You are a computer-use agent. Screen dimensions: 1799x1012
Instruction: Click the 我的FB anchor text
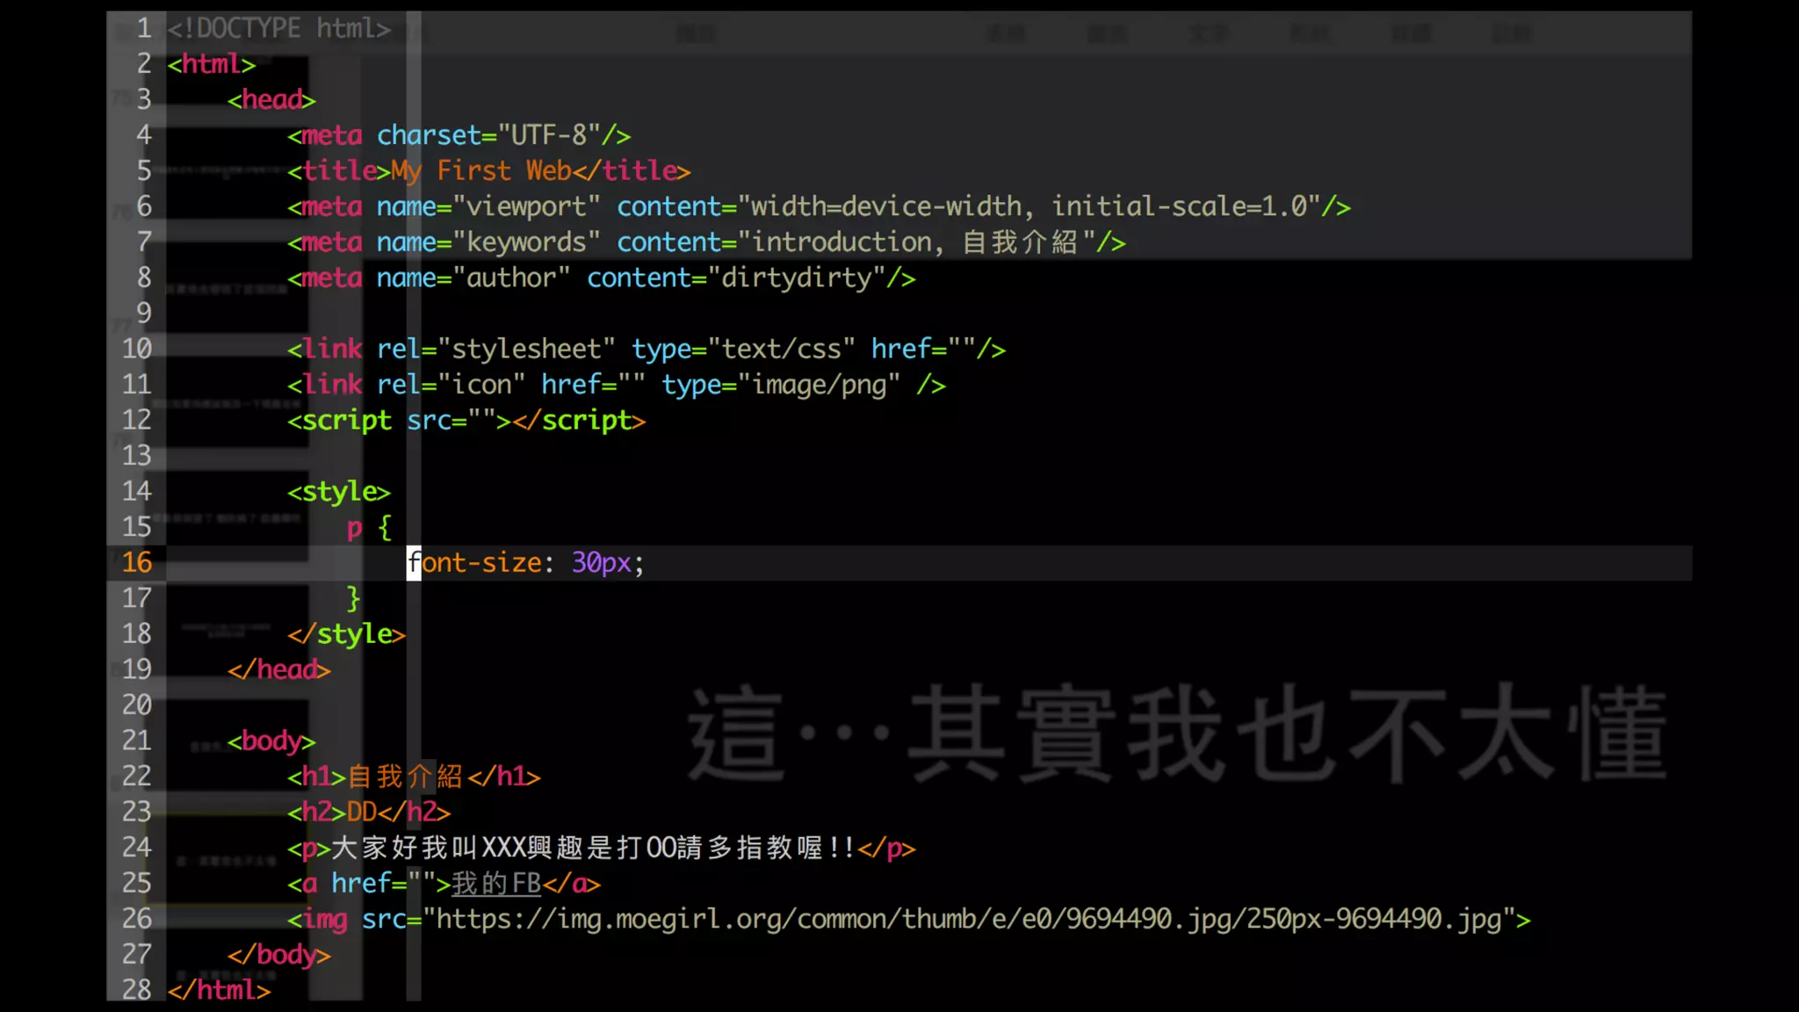pyautogui.click(x=496, y=884)
